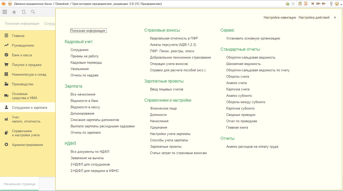The height and width of the screenshot is (191, 343).
Task: Open the Полезная информация link in panel
Action: point(88,31)
